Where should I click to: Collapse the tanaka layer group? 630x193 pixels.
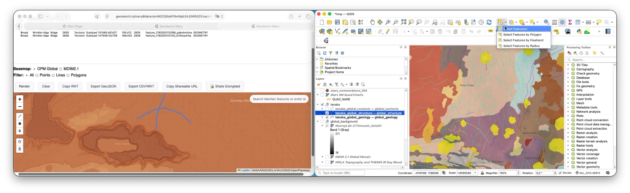(318, 104)
